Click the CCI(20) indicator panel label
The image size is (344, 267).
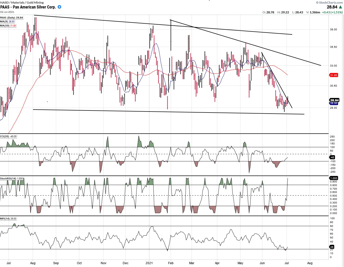coord(8,136)
